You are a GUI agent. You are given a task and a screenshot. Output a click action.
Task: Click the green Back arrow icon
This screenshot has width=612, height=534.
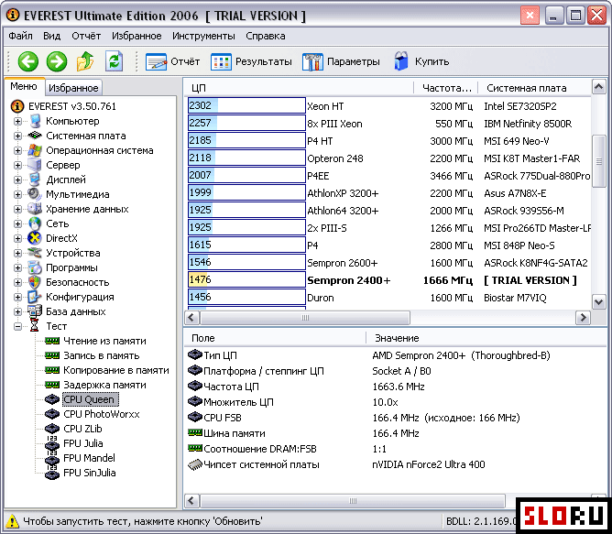point(28,61)
